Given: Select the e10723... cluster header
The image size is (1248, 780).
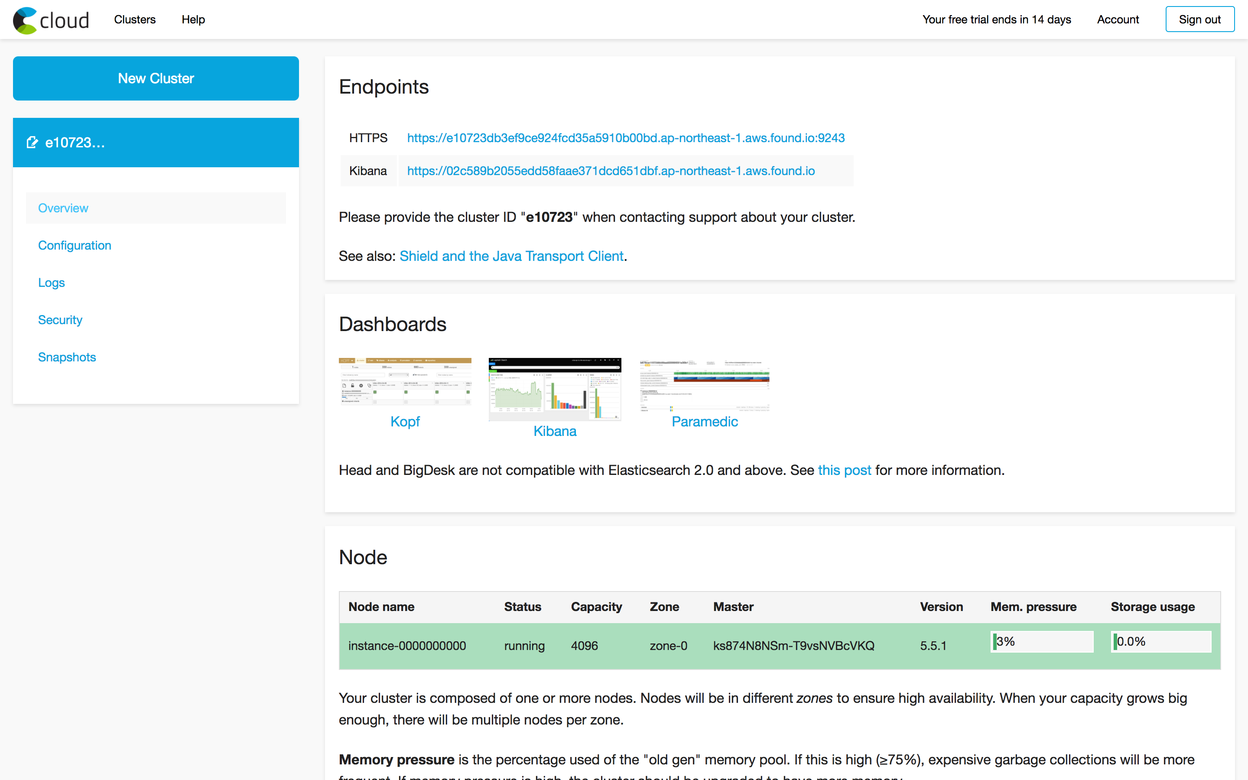Looking at the screenshot, I should 156,143.
